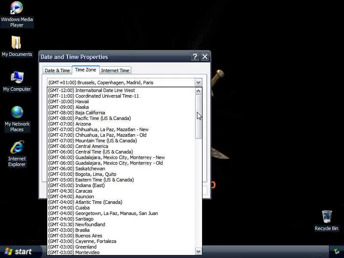Screen dimensions: 344x258
Task: Open the Start menu
Action: click(x=21, y=252)
